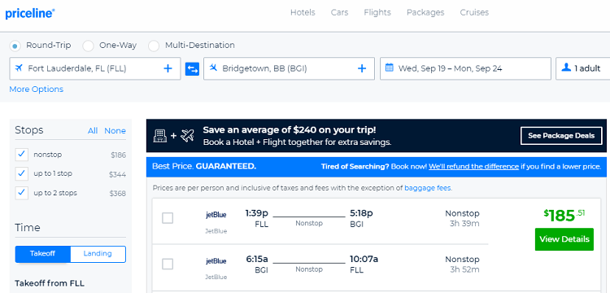This screenshot has width=610, height=293.
Task: Add another departure airport plus icon
Action: (x=168, y=69)
